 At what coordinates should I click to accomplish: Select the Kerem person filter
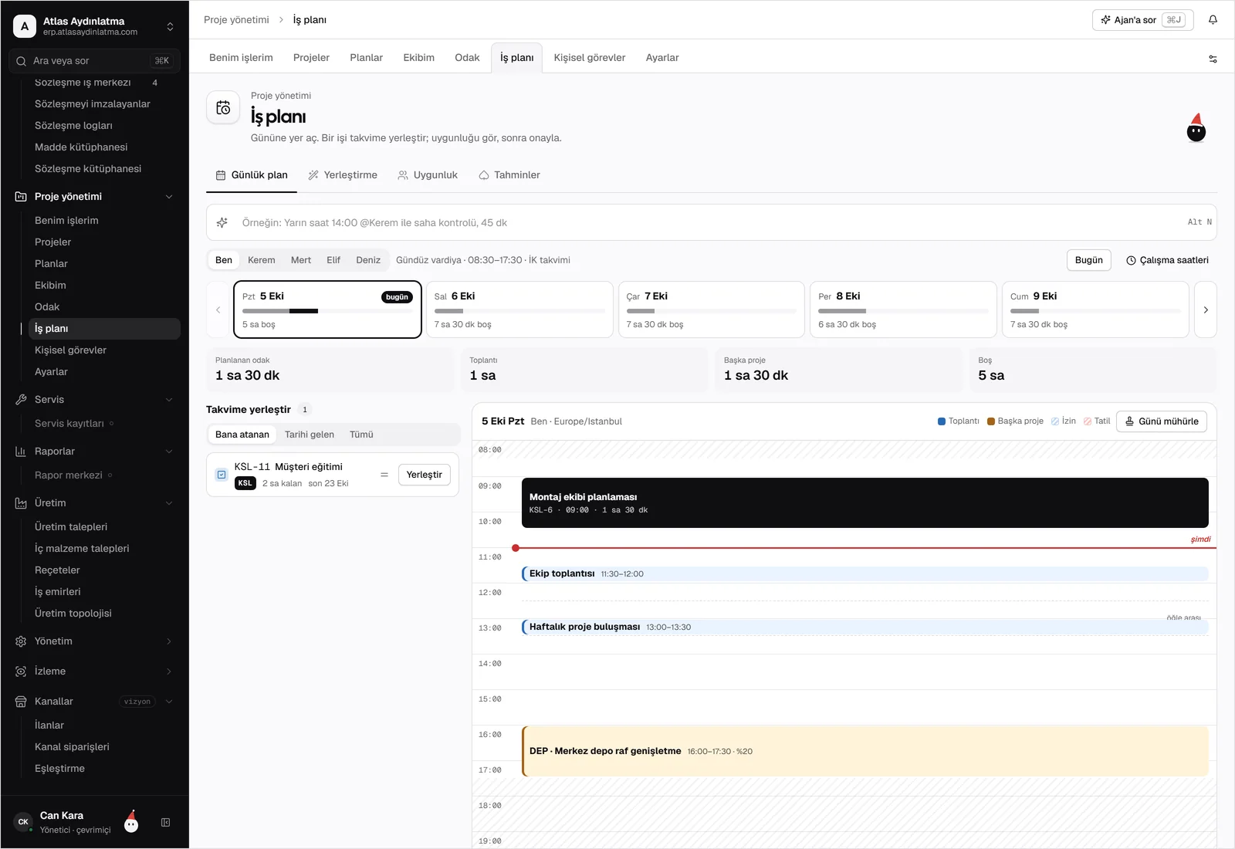pyautogui.click(x=261, y=260)
